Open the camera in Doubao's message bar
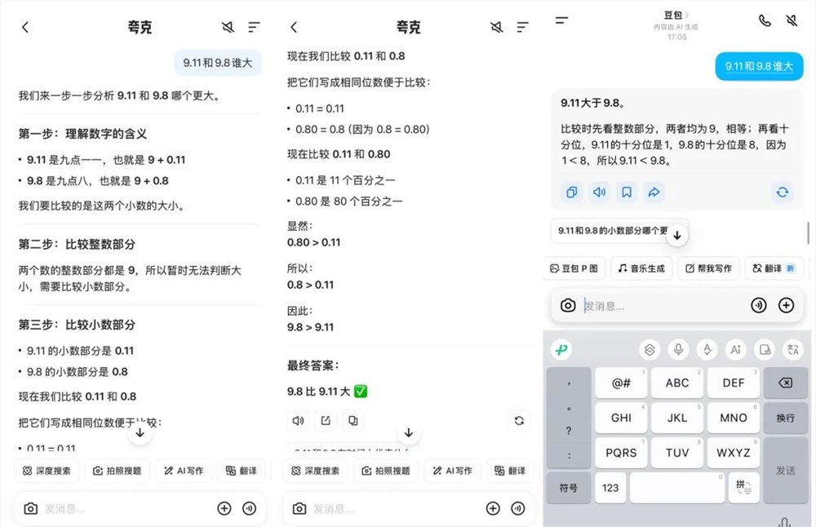The width and height of the screenshot is (816, 527). pyautogui.click(x=568, y=304)
